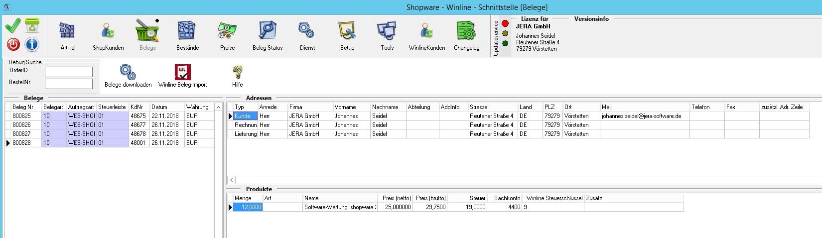The image size is (822, 238).
Task: Click Belege downloaden button
Action: (x=128, y=76)
